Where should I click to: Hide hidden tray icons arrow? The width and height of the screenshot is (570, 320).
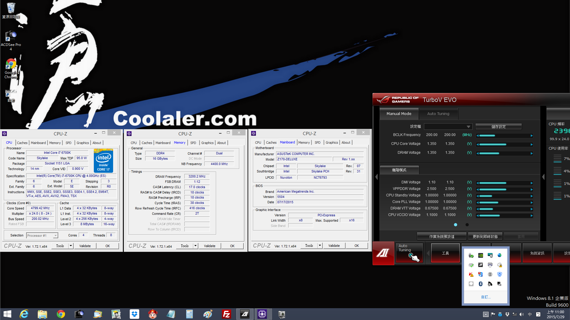(x=486, y=314)
